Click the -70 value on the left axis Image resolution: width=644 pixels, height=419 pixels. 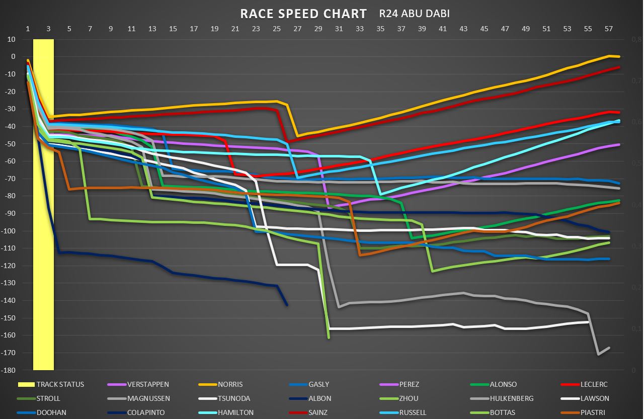point(11,179)
